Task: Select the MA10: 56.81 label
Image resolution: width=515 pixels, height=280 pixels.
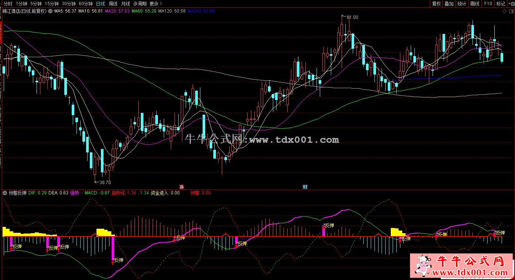Action: click(91, 11)
